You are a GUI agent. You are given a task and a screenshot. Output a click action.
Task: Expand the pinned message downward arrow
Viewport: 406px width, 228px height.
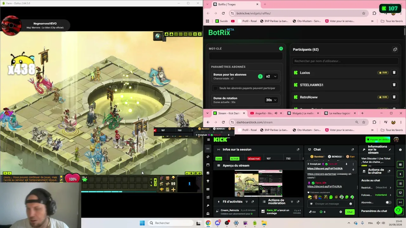[353, 169]
